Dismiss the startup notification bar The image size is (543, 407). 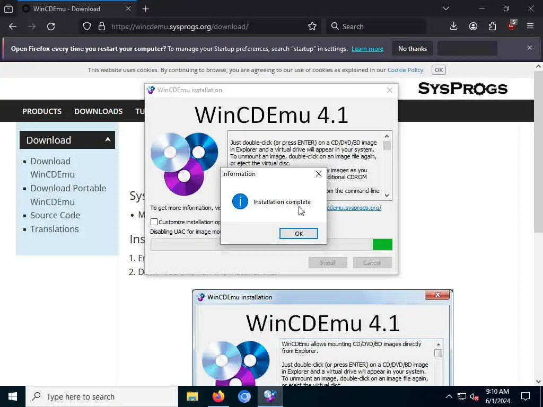click(530, 48)
